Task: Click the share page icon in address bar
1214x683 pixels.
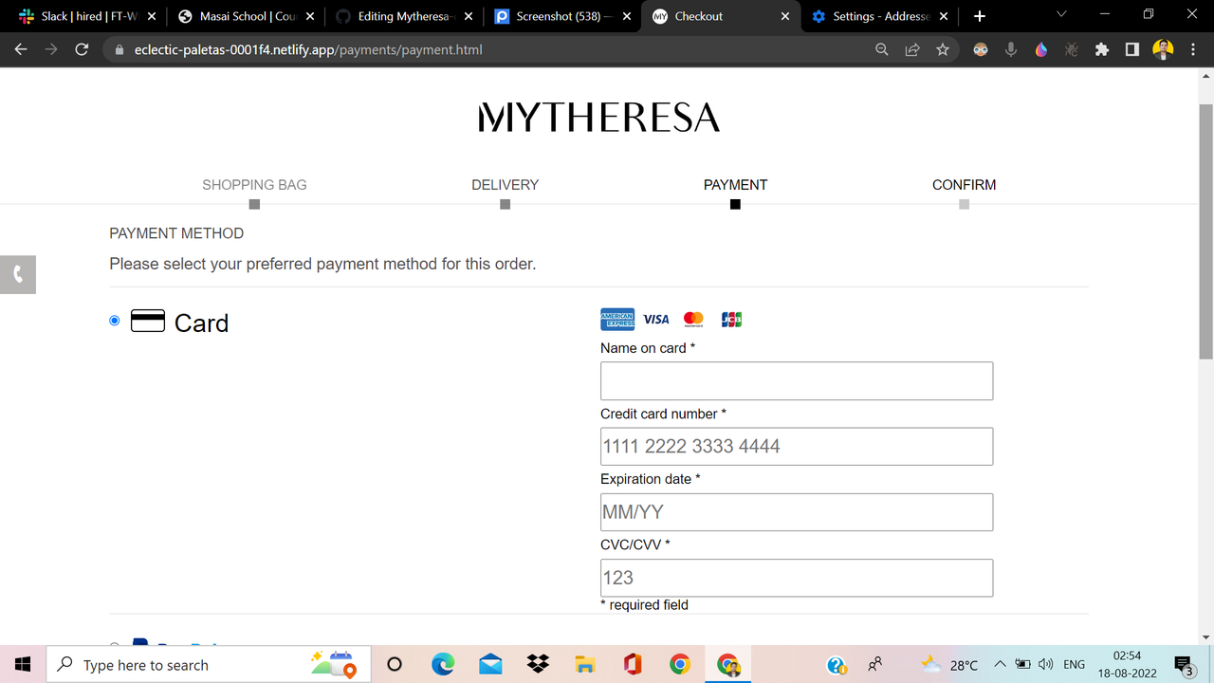Action: pos(912,49)
